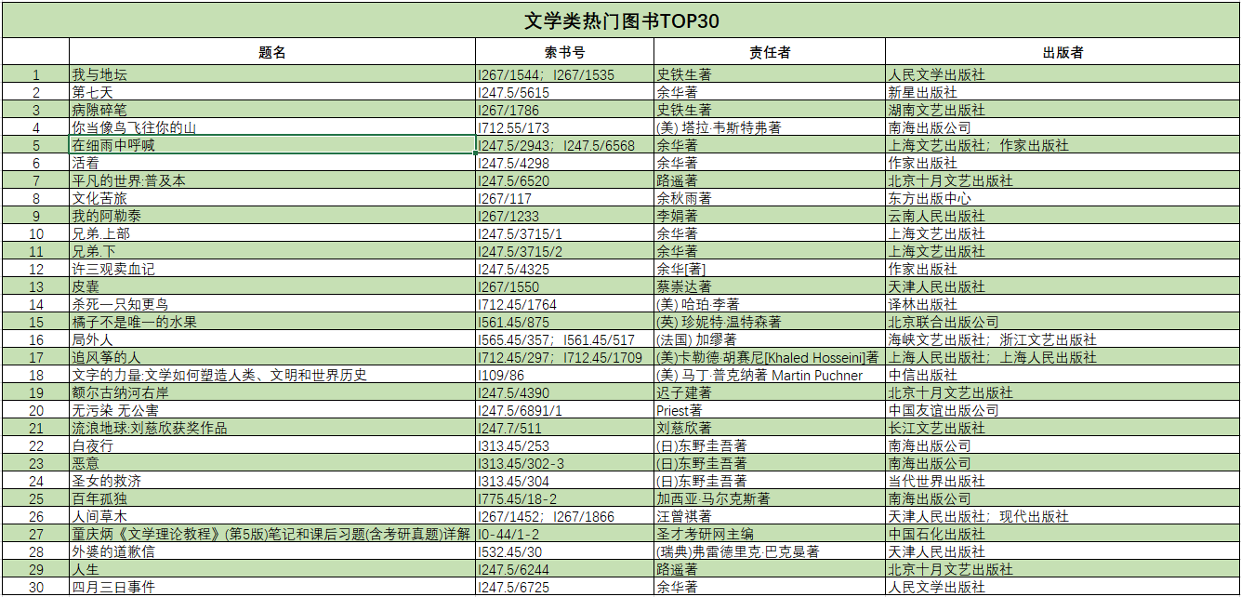Image resolution: width=1241 pixels, height=597 pixels.
Task: Click the 出版者 column header
Action: coord(1063,52)
